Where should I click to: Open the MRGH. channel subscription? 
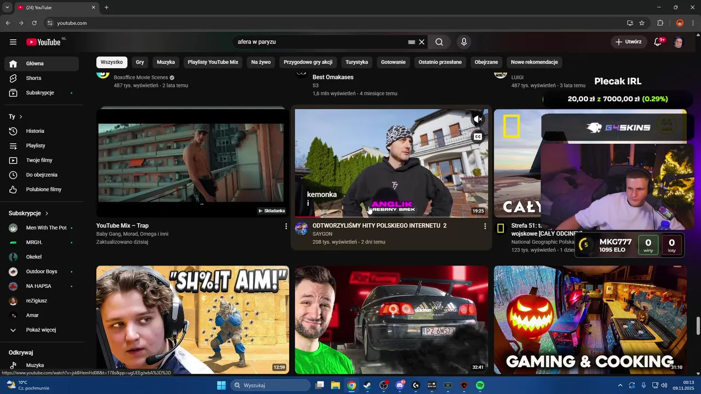42,242
